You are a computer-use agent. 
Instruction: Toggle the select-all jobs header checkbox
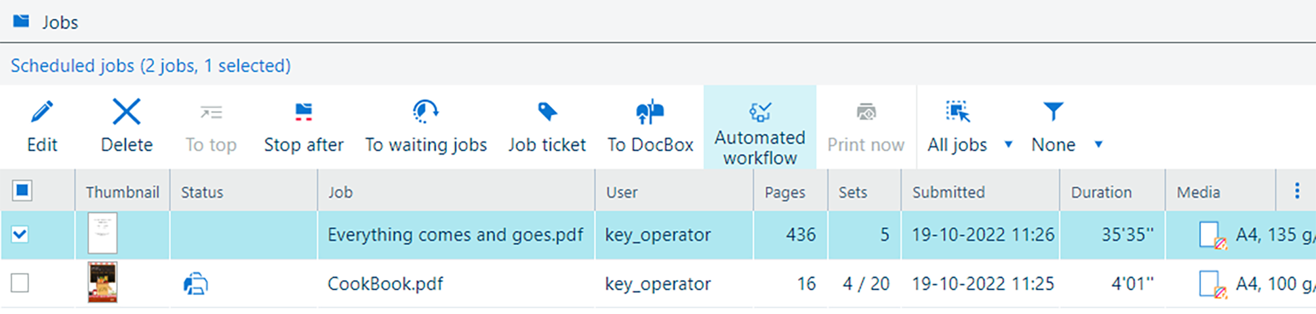pyautogui.click(x=22, y=191)
